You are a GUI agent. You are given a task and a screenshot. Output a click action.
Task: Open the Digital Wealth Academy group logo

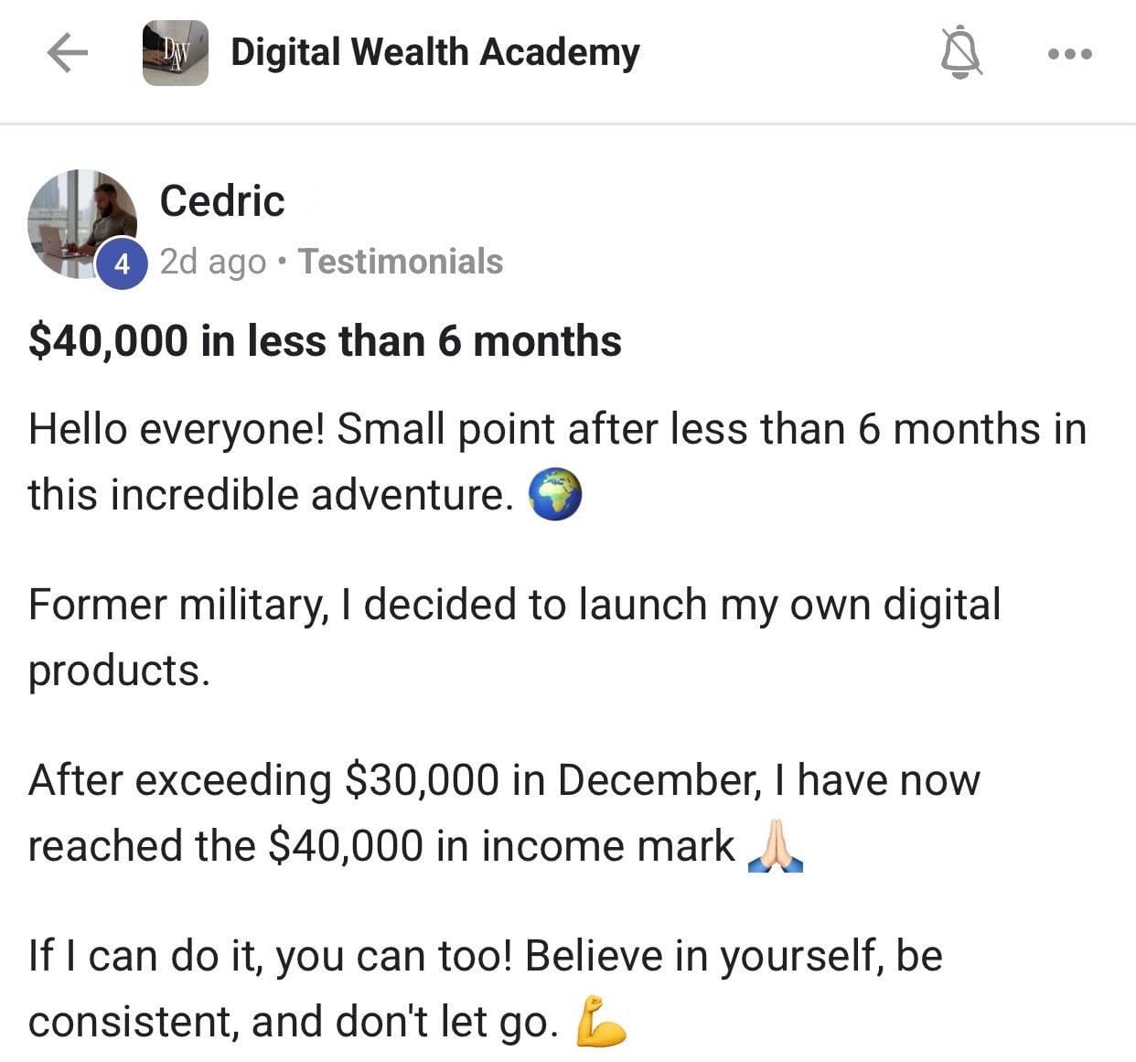[x=175, y=53]
